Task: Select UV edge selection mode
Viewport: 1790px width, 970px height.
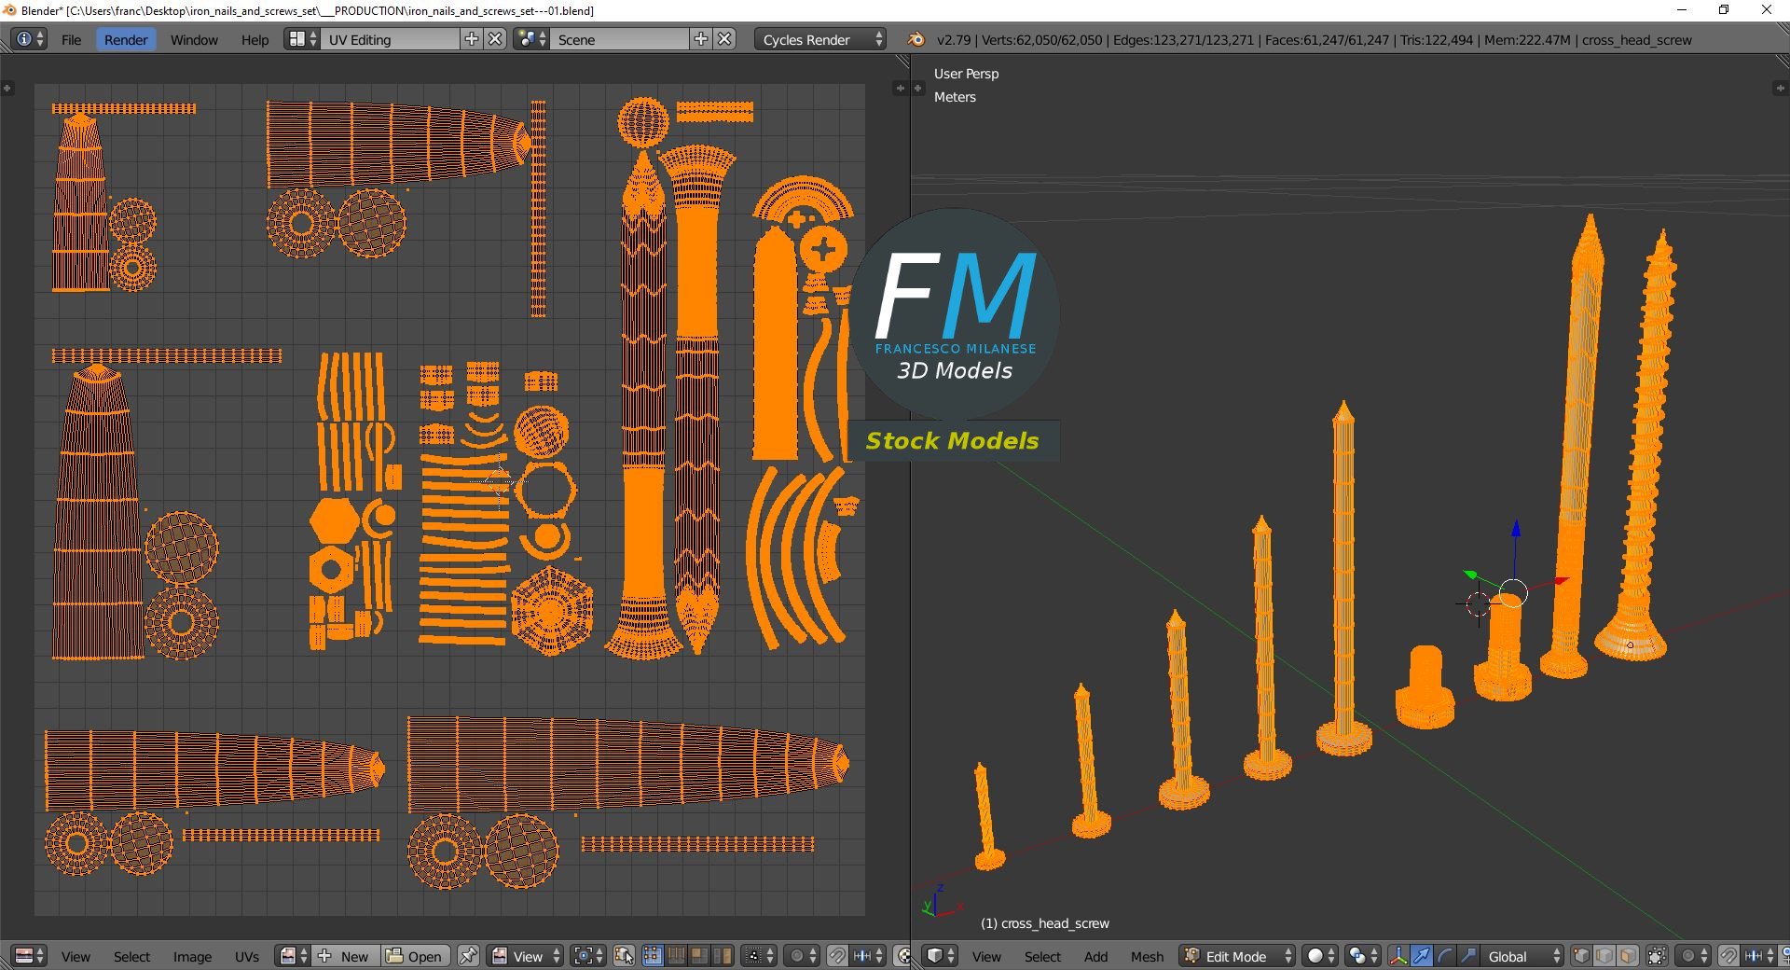Action: click(677, 956)
